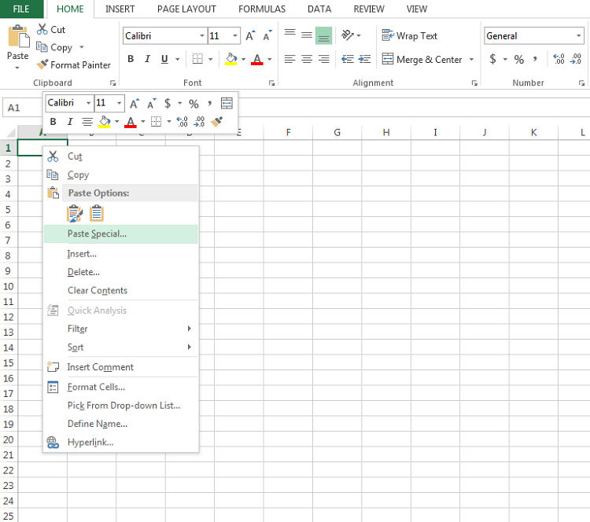Open the Calibri font name dropdown
This screenshot has width=590, height=522.
pyautogui.click(x=202, y=35)
